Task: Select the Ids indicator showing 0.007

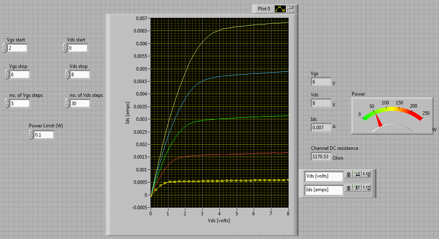Action: click(x=321, y=128)
